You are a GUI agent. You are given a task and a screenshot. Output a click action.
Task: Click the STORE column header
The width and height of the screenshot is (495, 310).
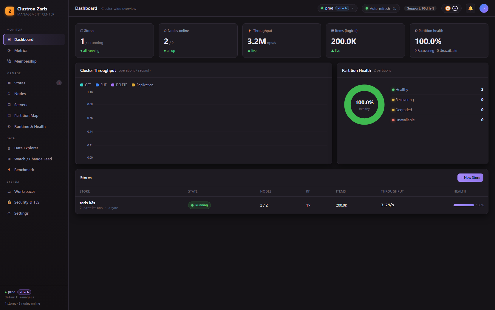pyautogui.click(x=85, y=191)
